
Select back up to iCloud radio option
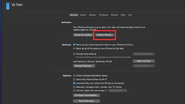(74, 45)
